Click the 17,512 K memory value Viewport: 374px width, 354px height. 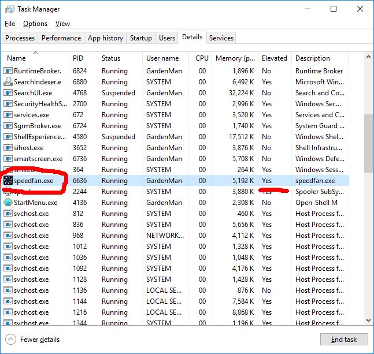[x=242, y=137]
